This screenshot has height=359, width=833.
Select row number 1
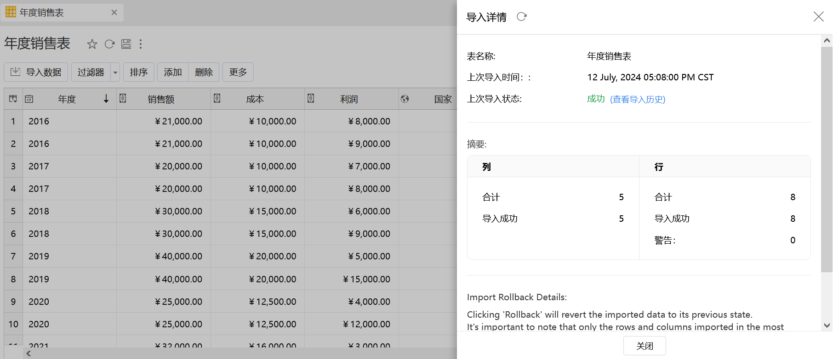point(13,121)
